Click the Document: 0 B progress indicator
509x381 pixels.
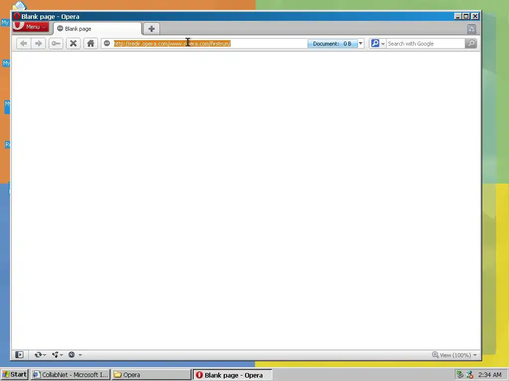(x=333, y=44)
